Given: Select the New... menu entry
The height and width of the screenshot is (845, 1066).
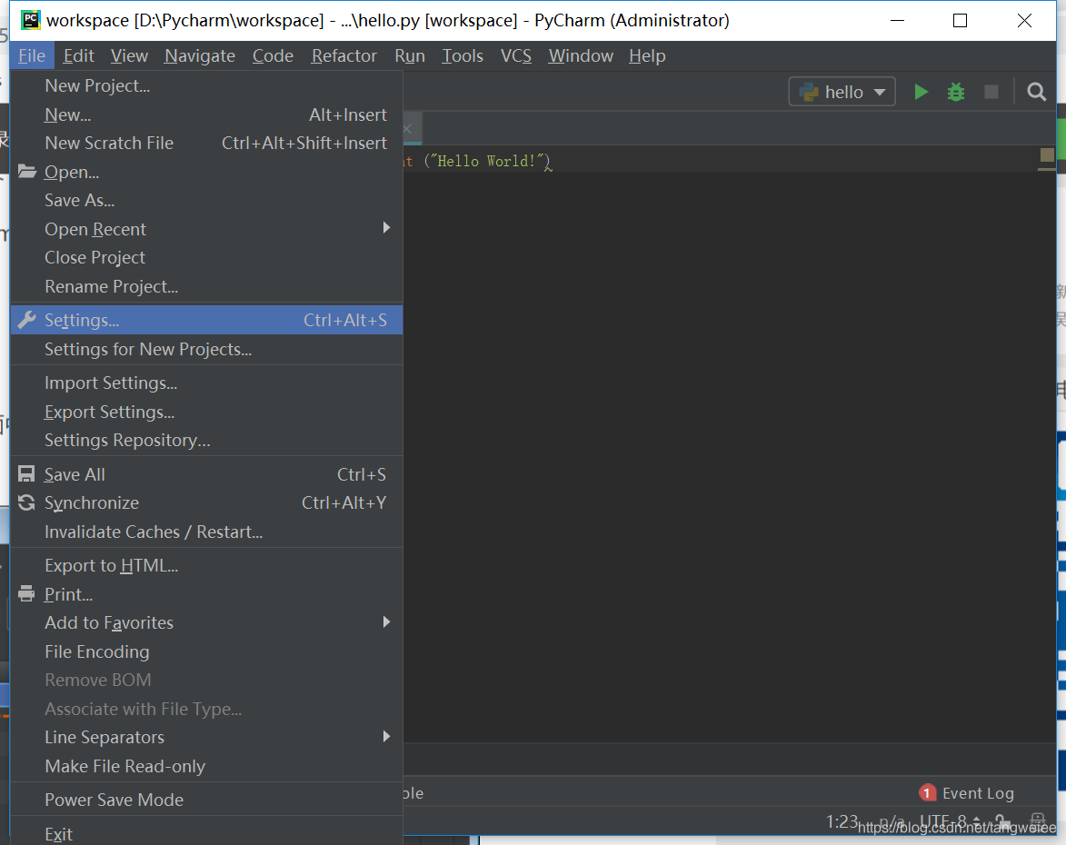Looking at the screenshot, I should 206,114.
